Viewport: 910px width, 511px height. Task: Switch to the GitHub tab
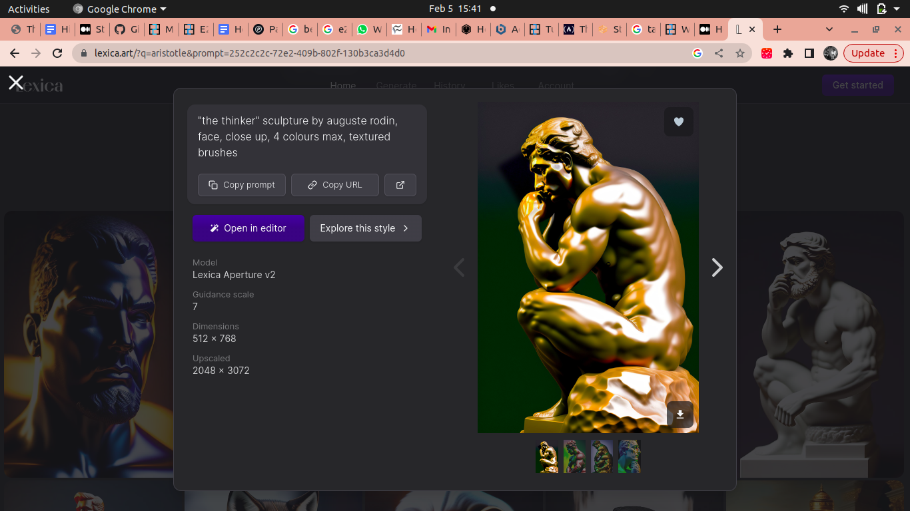click(x=126, y=29)
